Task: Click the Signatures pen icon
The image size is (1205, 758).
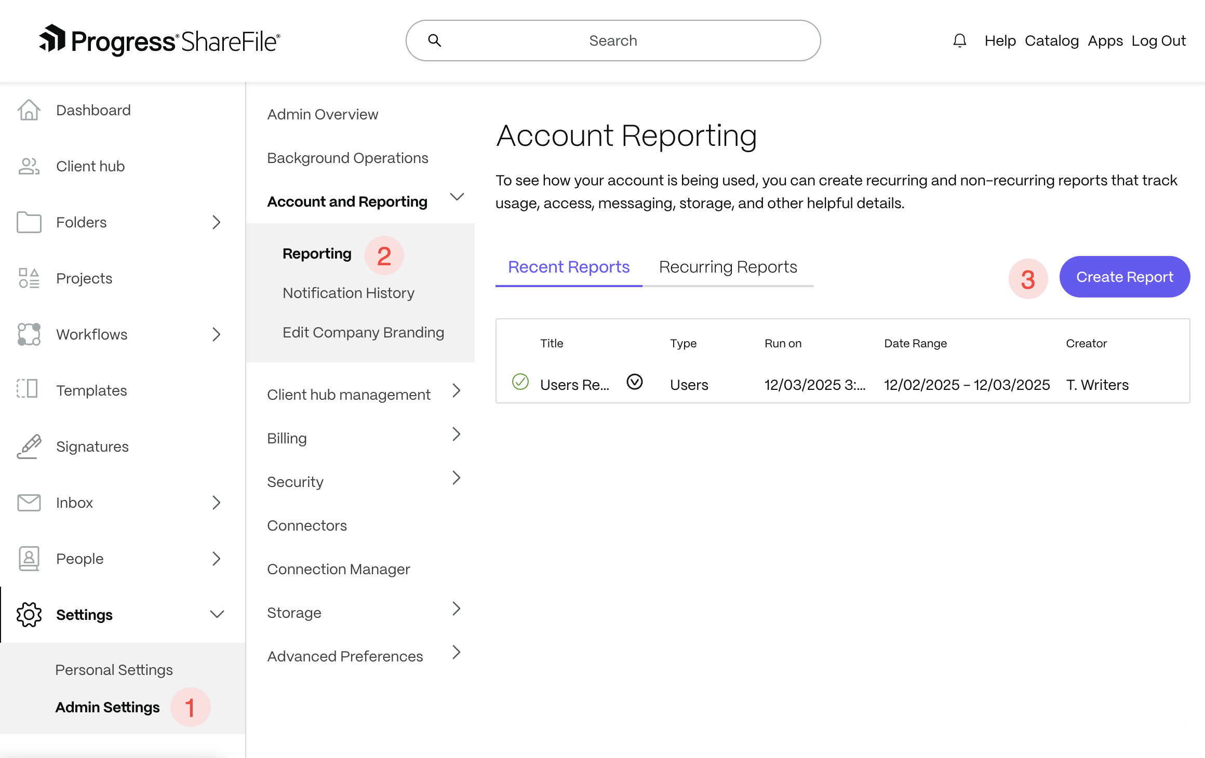Action: point(29,446)
